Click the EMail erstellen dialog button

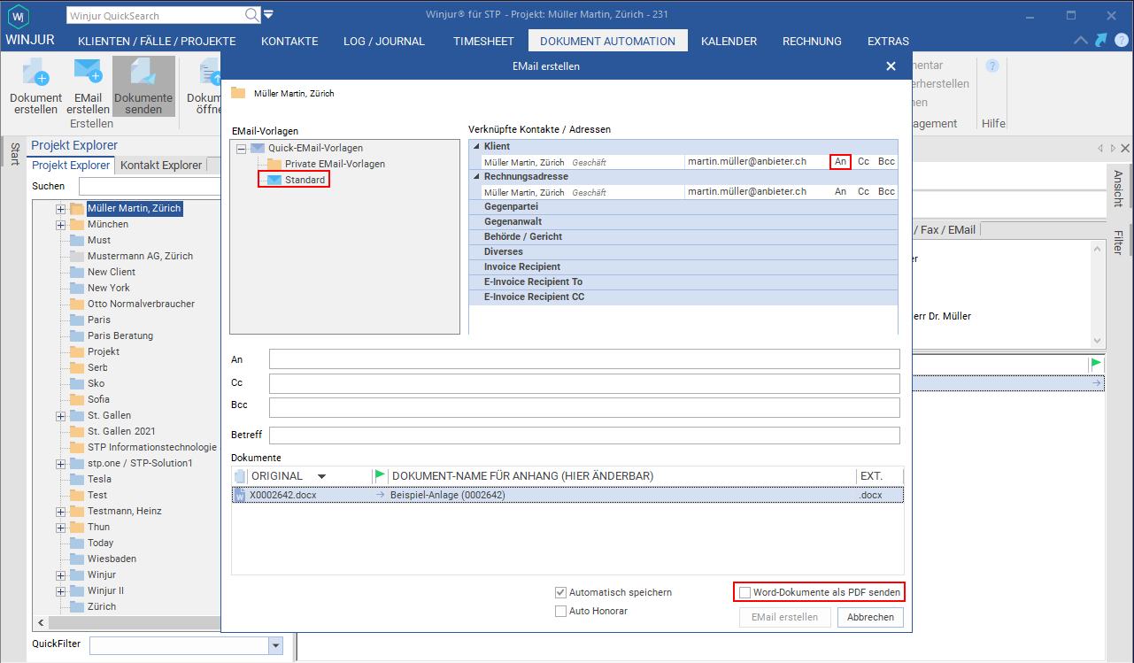click(x=784, y=617)
